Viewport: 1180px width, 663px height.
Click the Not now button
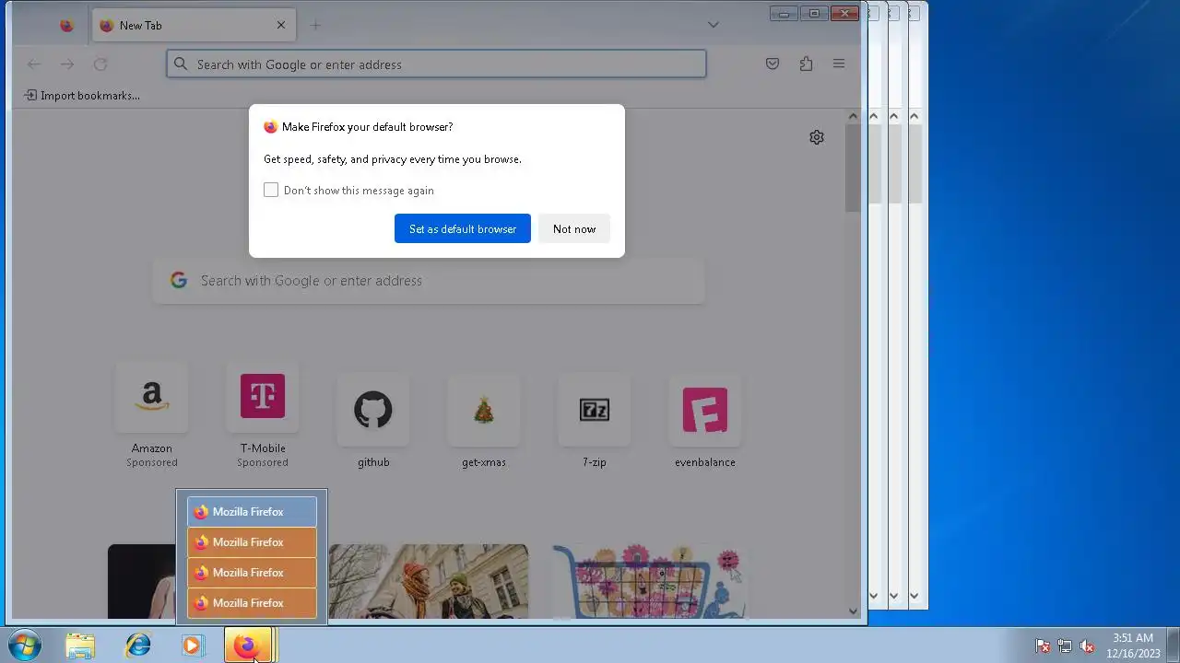574,228
